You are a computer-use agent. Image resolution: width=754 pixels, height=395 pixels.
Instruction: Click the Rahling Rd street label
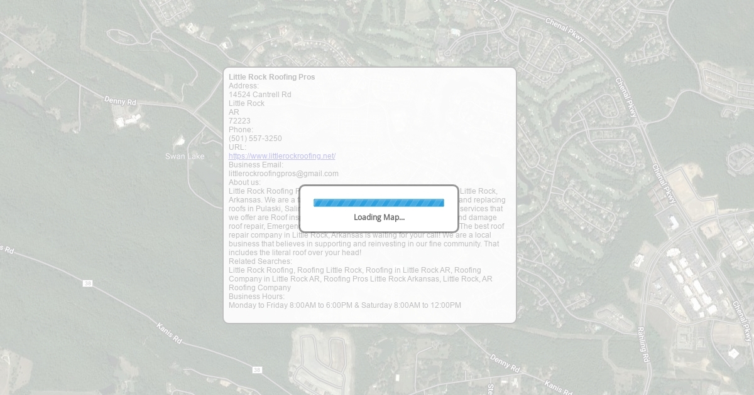[643, 344]
